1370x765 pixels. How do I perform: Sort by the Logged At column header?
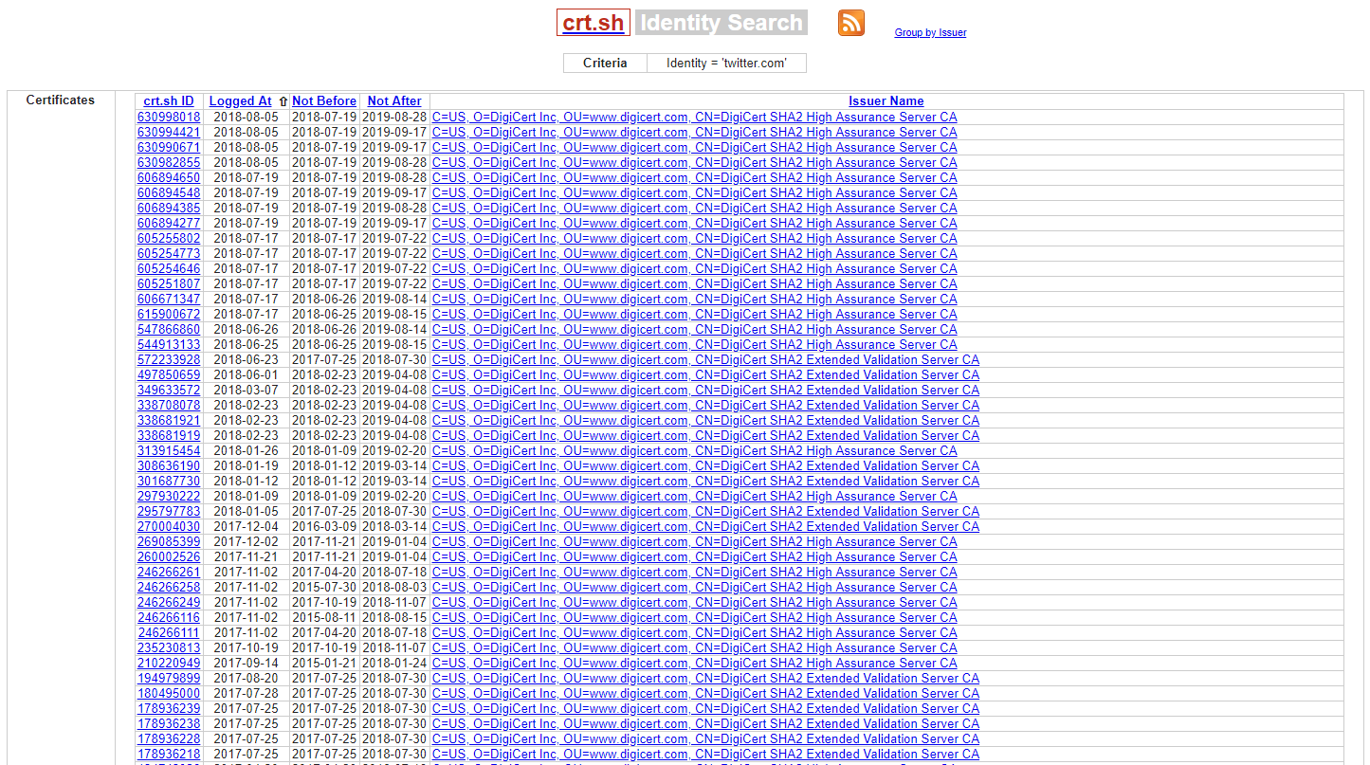[240, 101]
